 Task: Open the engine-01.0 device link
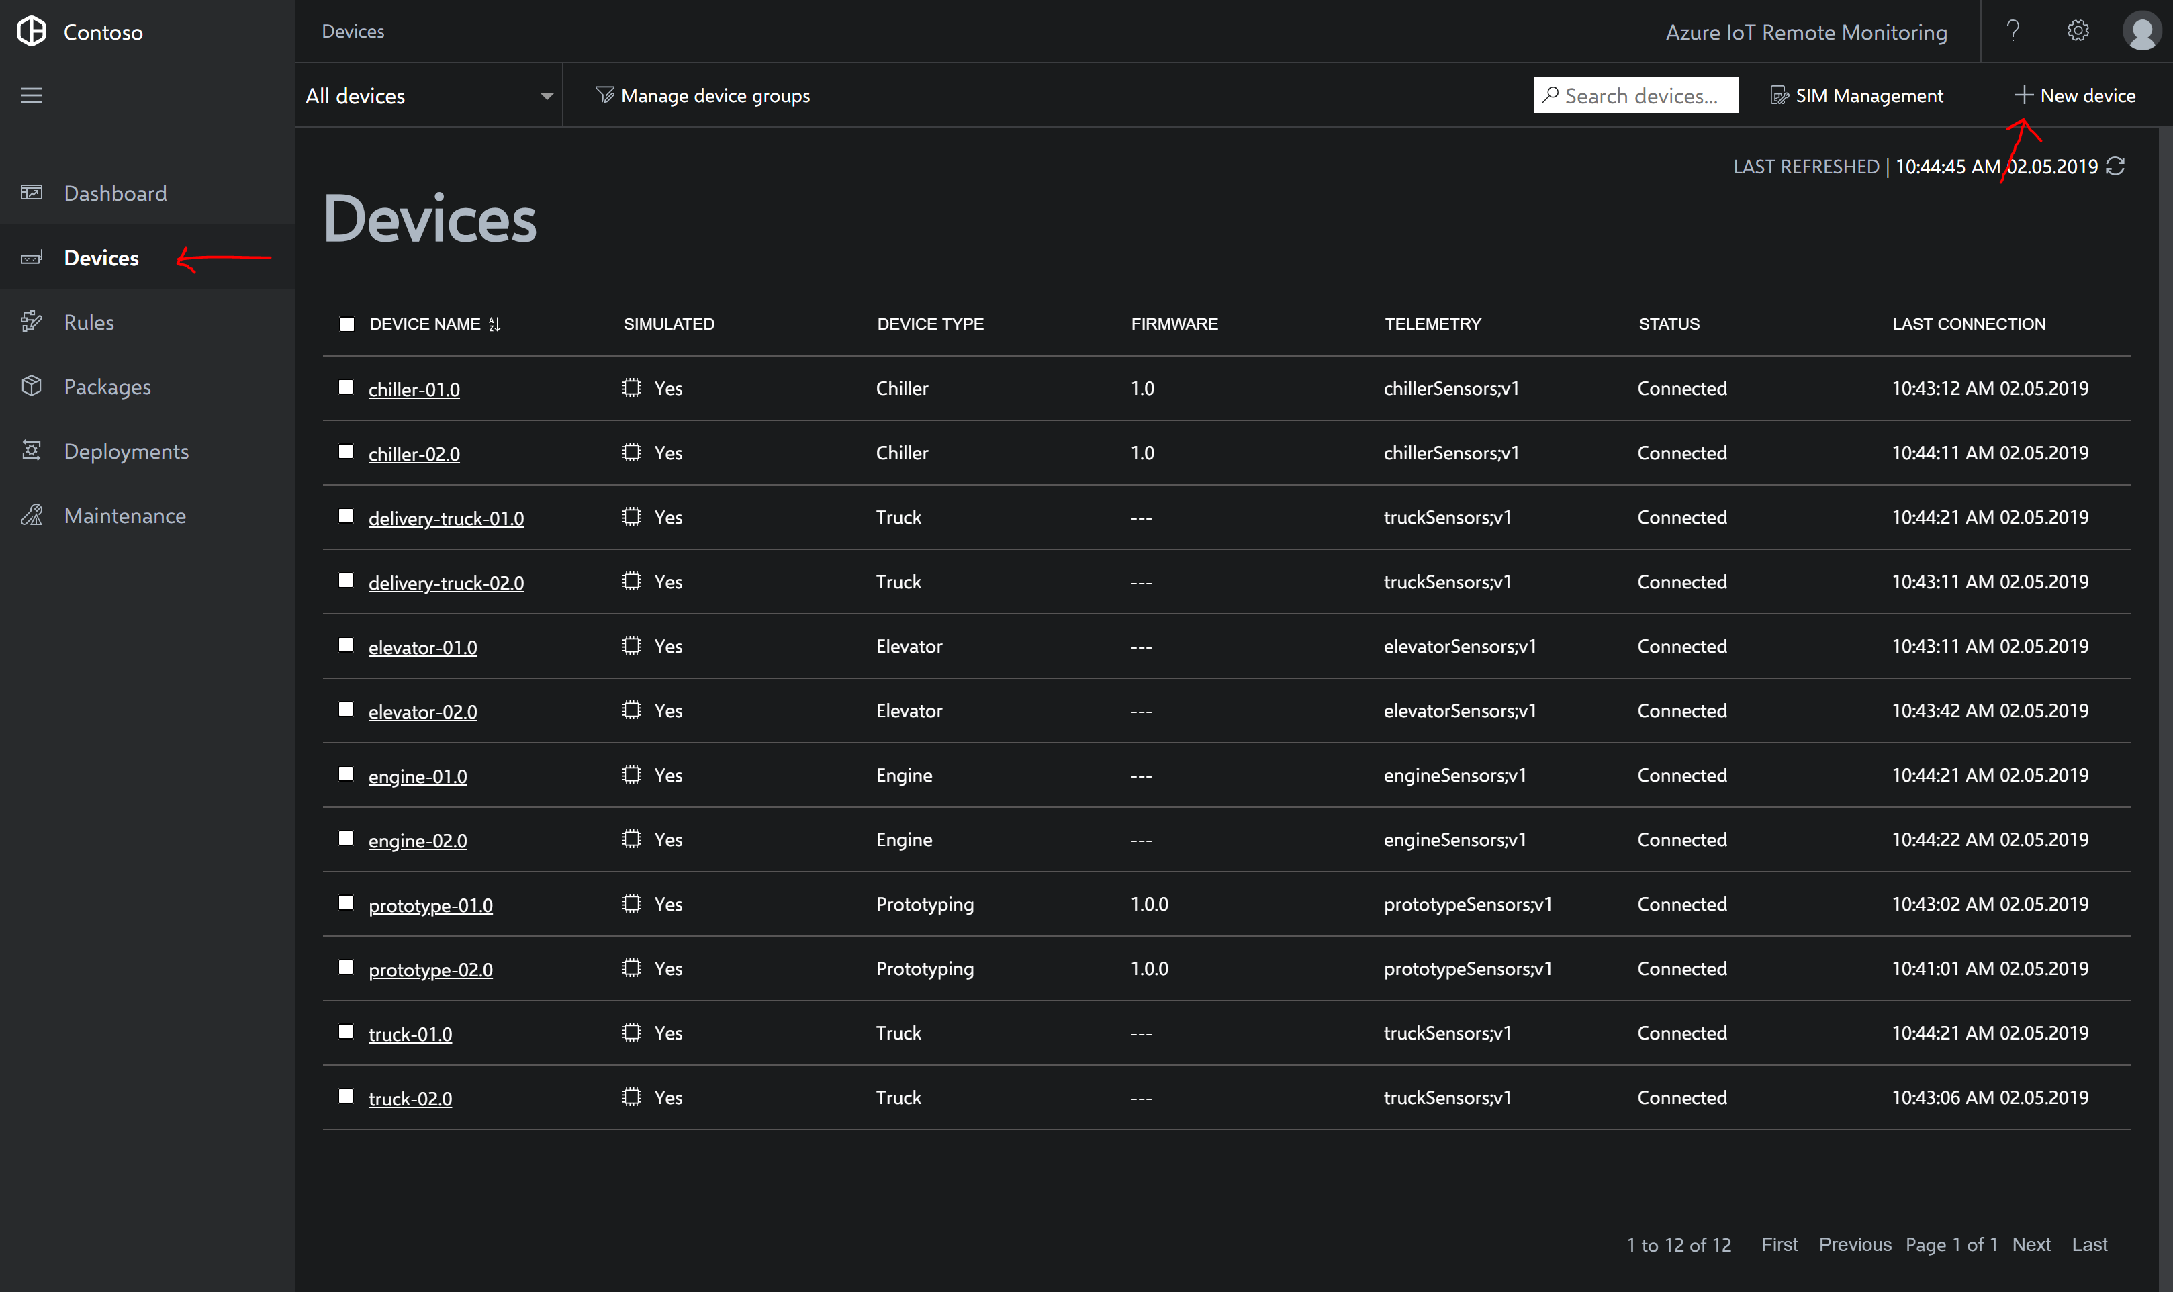[x=417, y=776]
